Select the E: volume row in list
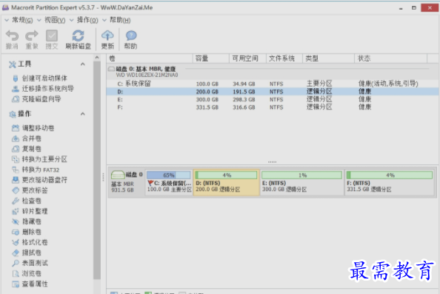The image size is (440, 294). (x=273, y=99)
